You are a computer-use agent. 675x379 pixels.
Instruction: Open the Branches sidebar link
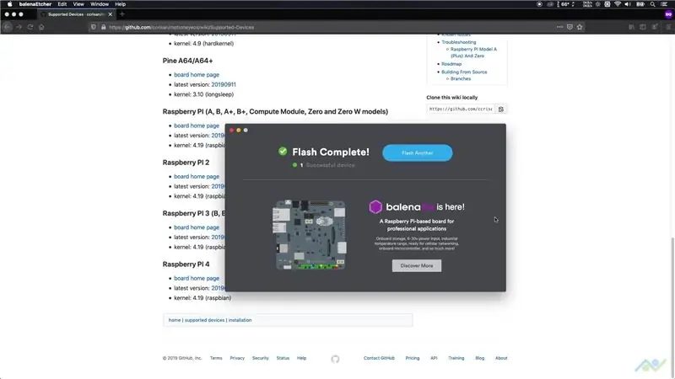click(x=461, y=78)
